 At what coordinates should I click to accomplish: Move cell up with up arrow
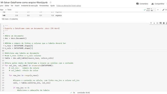point(151,23)
